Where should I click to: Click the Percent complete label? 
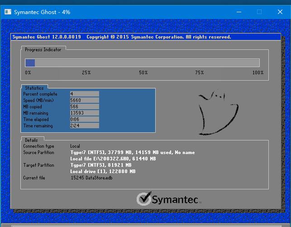point(40,94)
